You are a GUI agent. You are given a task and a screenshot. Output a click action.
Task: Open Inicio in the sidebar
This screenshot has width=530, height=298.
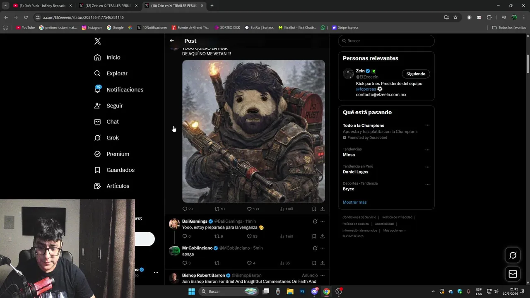[x=107, y=58]
